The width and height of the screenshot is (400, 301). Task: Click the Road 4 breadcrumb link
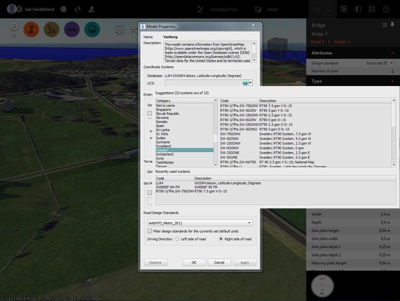point(317,41)
